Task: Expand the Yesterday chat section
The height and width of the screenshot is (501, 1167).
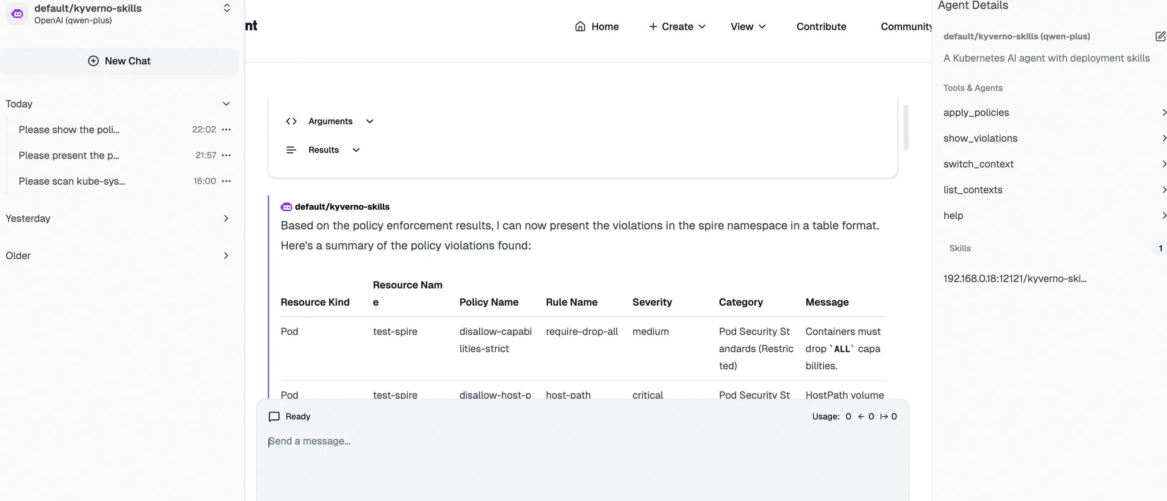Action: (x=226, y=218)
